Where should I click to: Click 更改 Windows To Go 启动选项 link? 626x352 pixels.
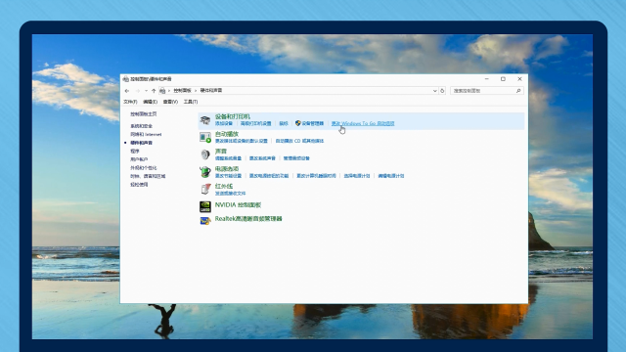[363, 124]
